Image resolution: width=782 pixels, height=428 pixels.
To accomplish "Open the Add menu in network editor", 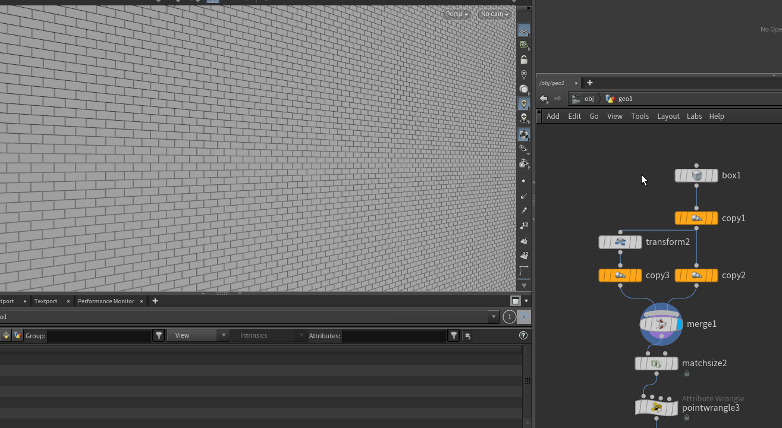I will tap(553, 116).
